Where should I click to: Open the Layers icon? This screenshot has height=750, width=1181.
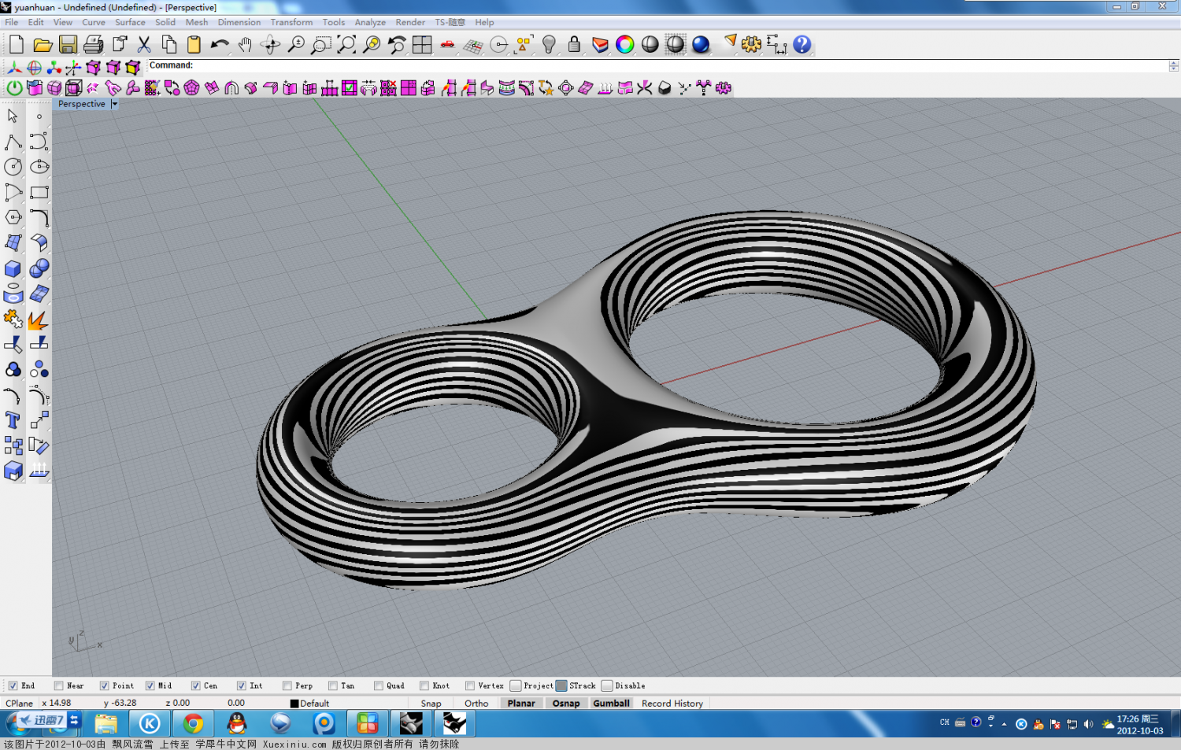pos(600,45)
